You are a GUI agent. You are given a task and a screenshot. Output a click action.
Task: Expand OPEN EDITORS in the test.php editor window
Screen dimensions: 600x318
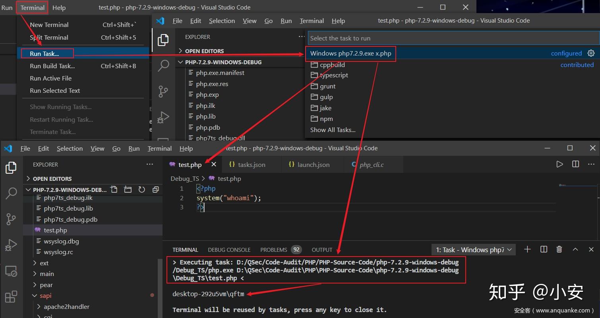point(52,178)
